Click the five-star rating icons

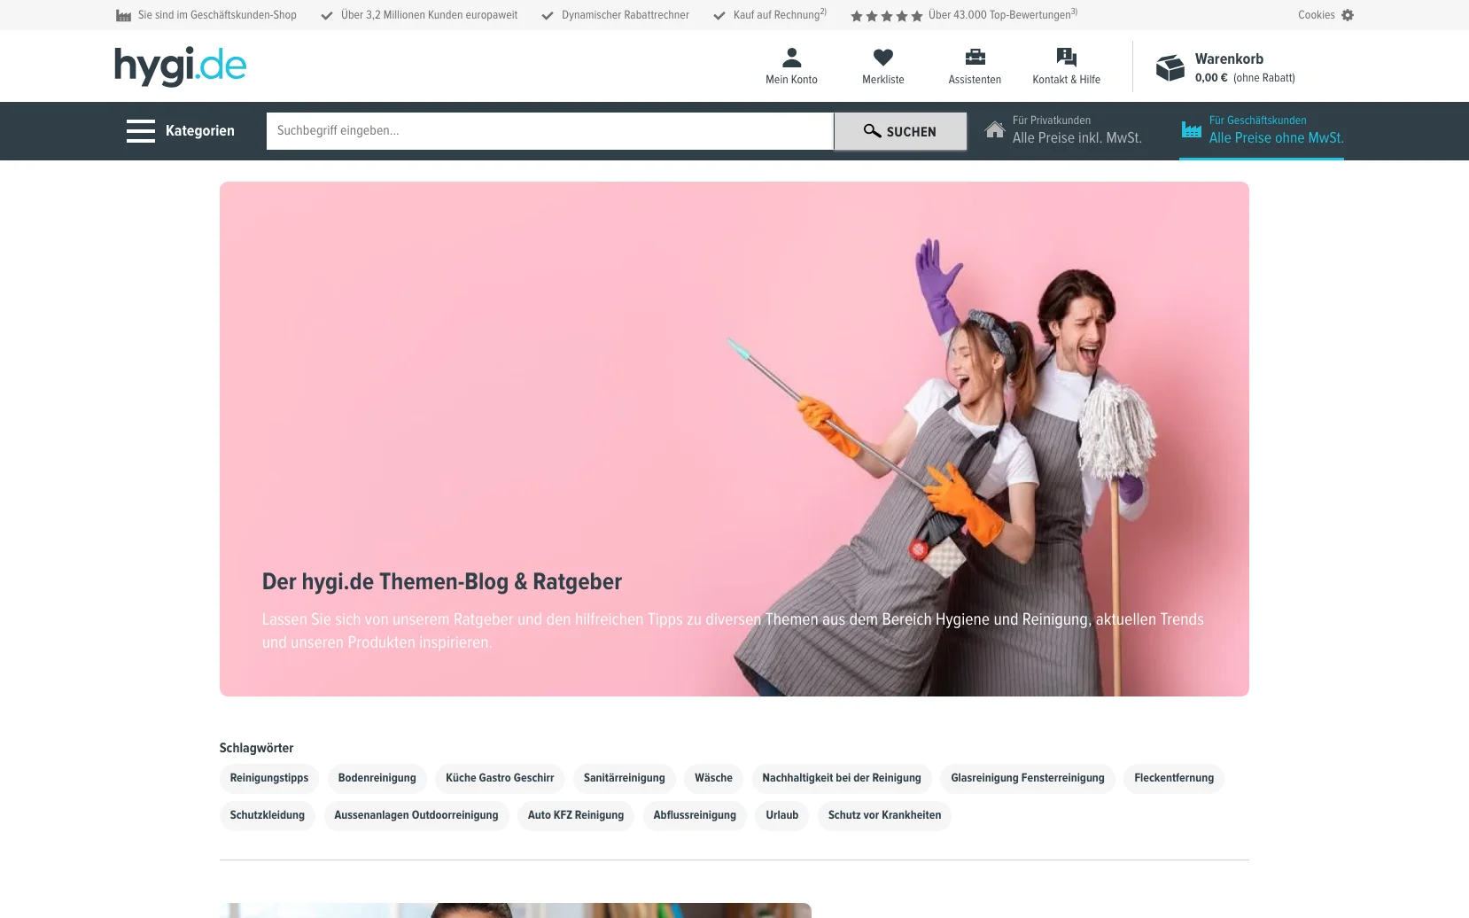point(886,16)
